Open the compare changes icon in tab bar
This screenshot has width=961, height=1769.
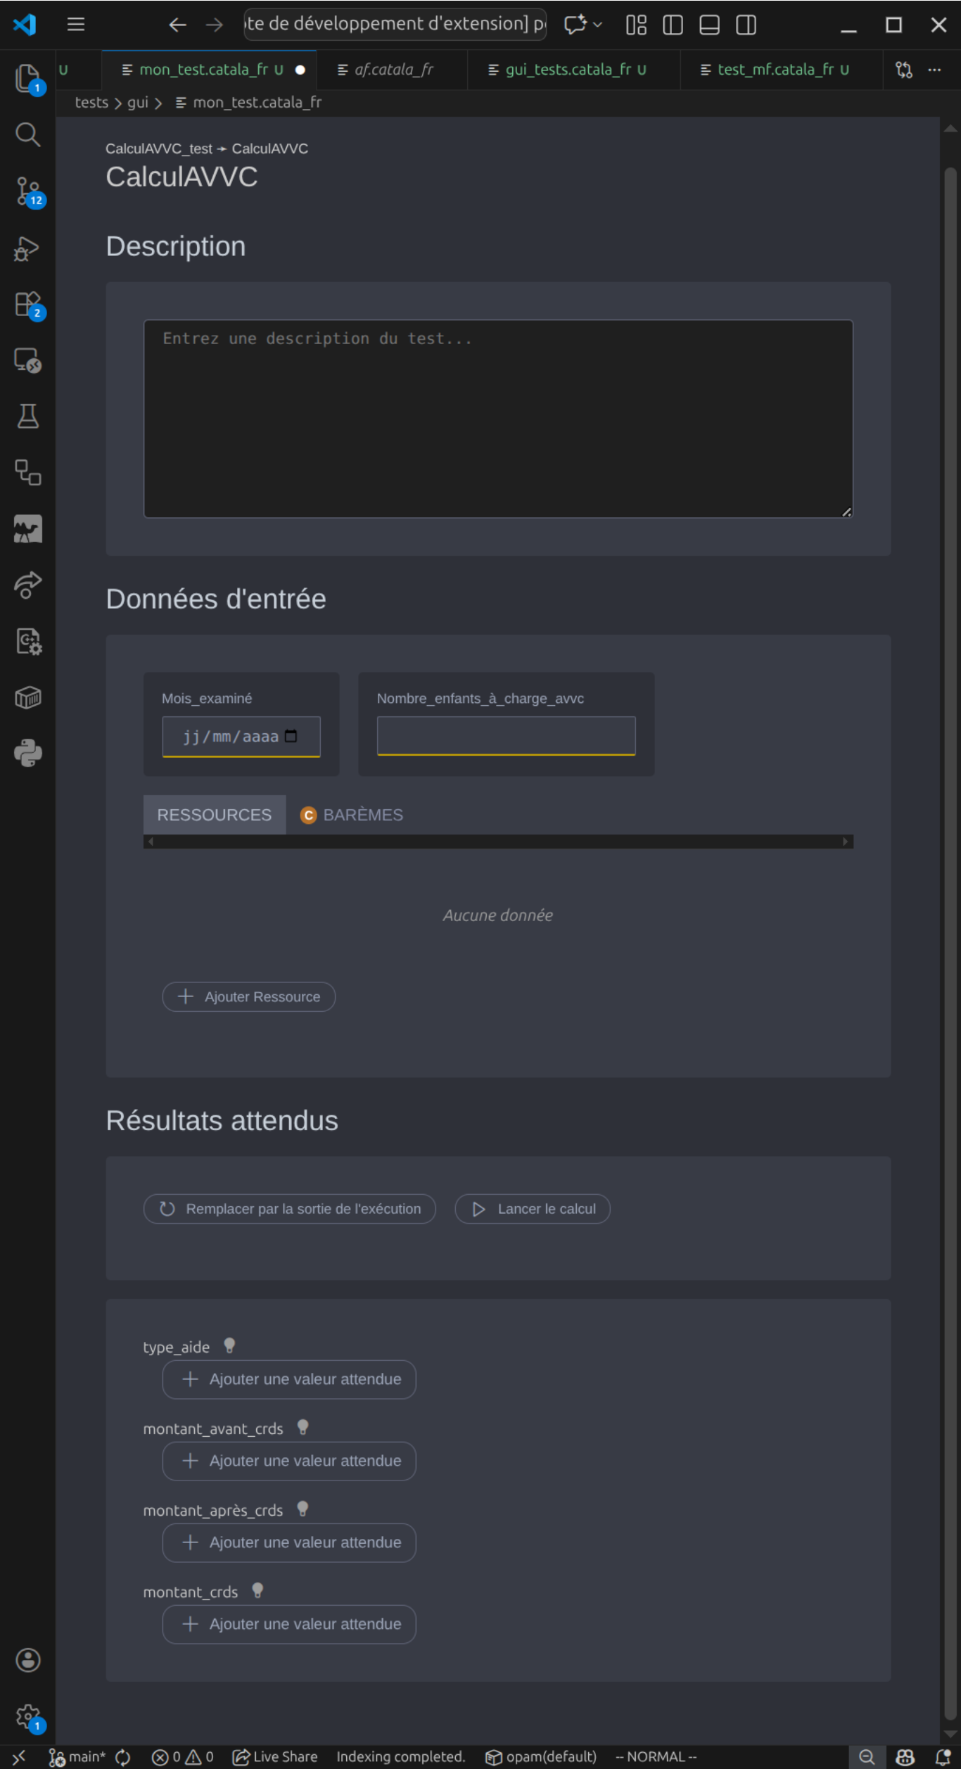tap(904, 70)
